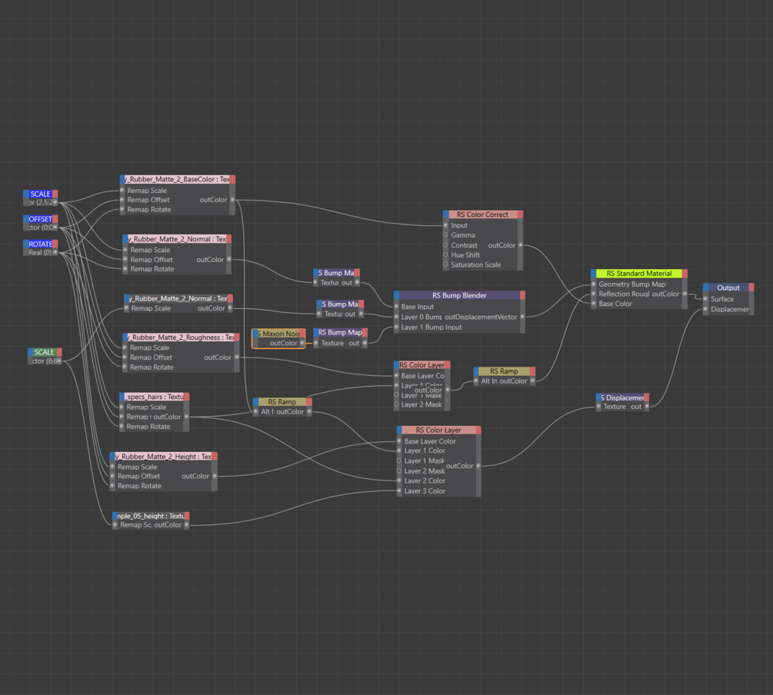Image resolution: width=773 pixels, height=695 pixels.
Task: Click Geometry Bump Map port on Standard Material
Action: coord(594,284)
